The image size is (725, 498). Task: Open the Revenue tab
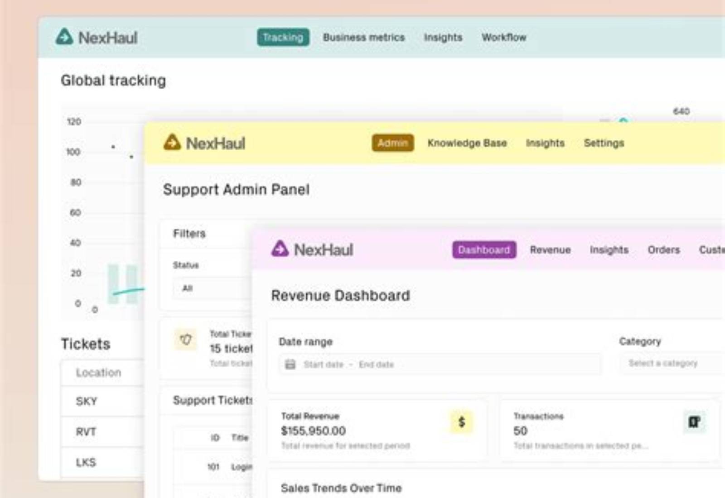click(x=551, y=249)
